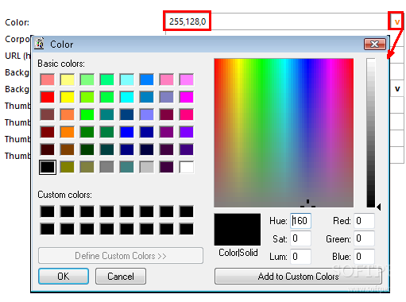Click the Color: label

pos(17,22)
